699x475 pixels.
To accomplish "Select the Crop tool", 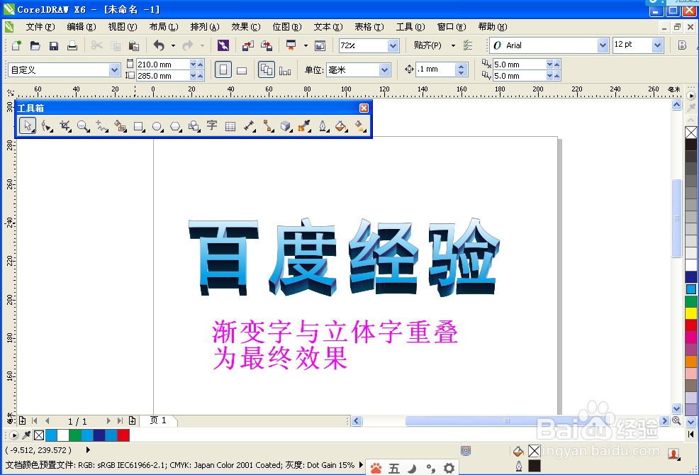I will click(x=65, y=125).
